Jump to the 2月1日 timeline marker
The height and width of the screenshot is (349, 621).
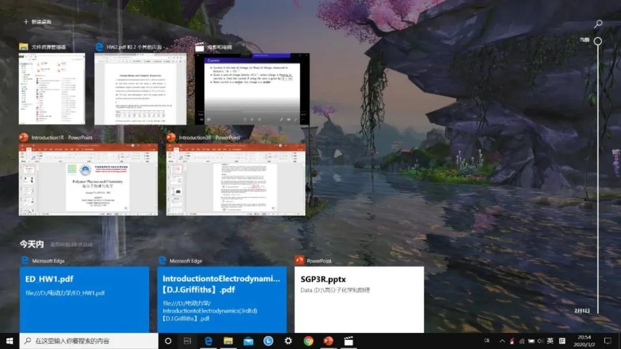pos(582,311)
